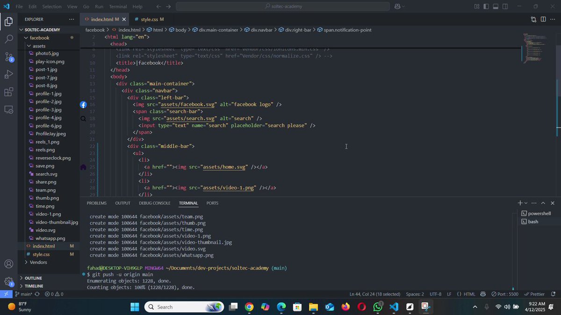The height and width of the screenshot is (315, 561).
Task: Close the terminal panel
Action: click(553, 203)
